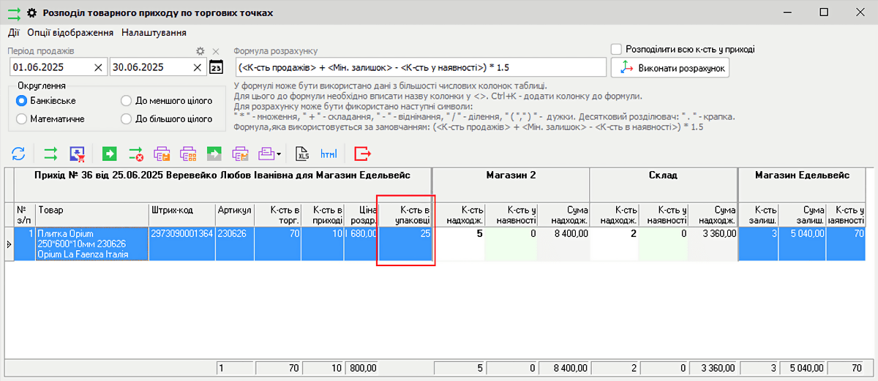Viewport: 878px width, 381px height.
Task: Export the table to HTML
Action: tap(329, 154)
